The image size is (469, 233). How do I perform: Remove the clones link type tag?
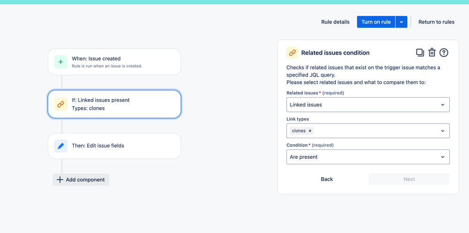click(310, 131)
